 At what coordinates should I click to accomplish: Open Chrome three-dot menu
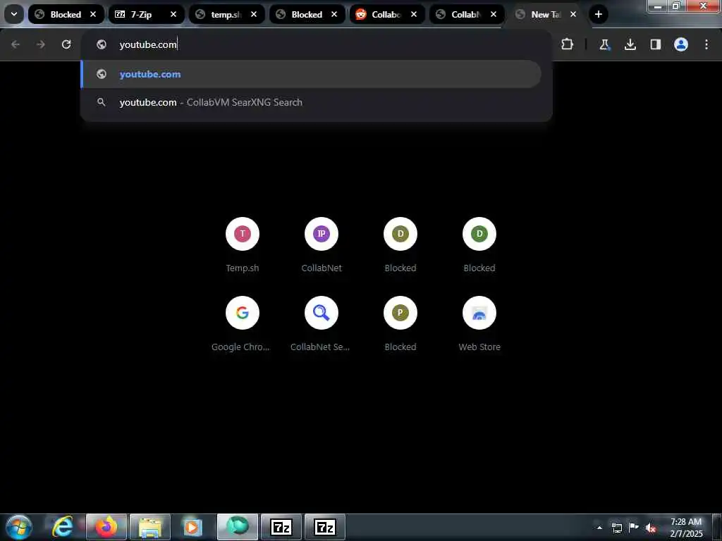pyautogui.click(x=706, y=44)
